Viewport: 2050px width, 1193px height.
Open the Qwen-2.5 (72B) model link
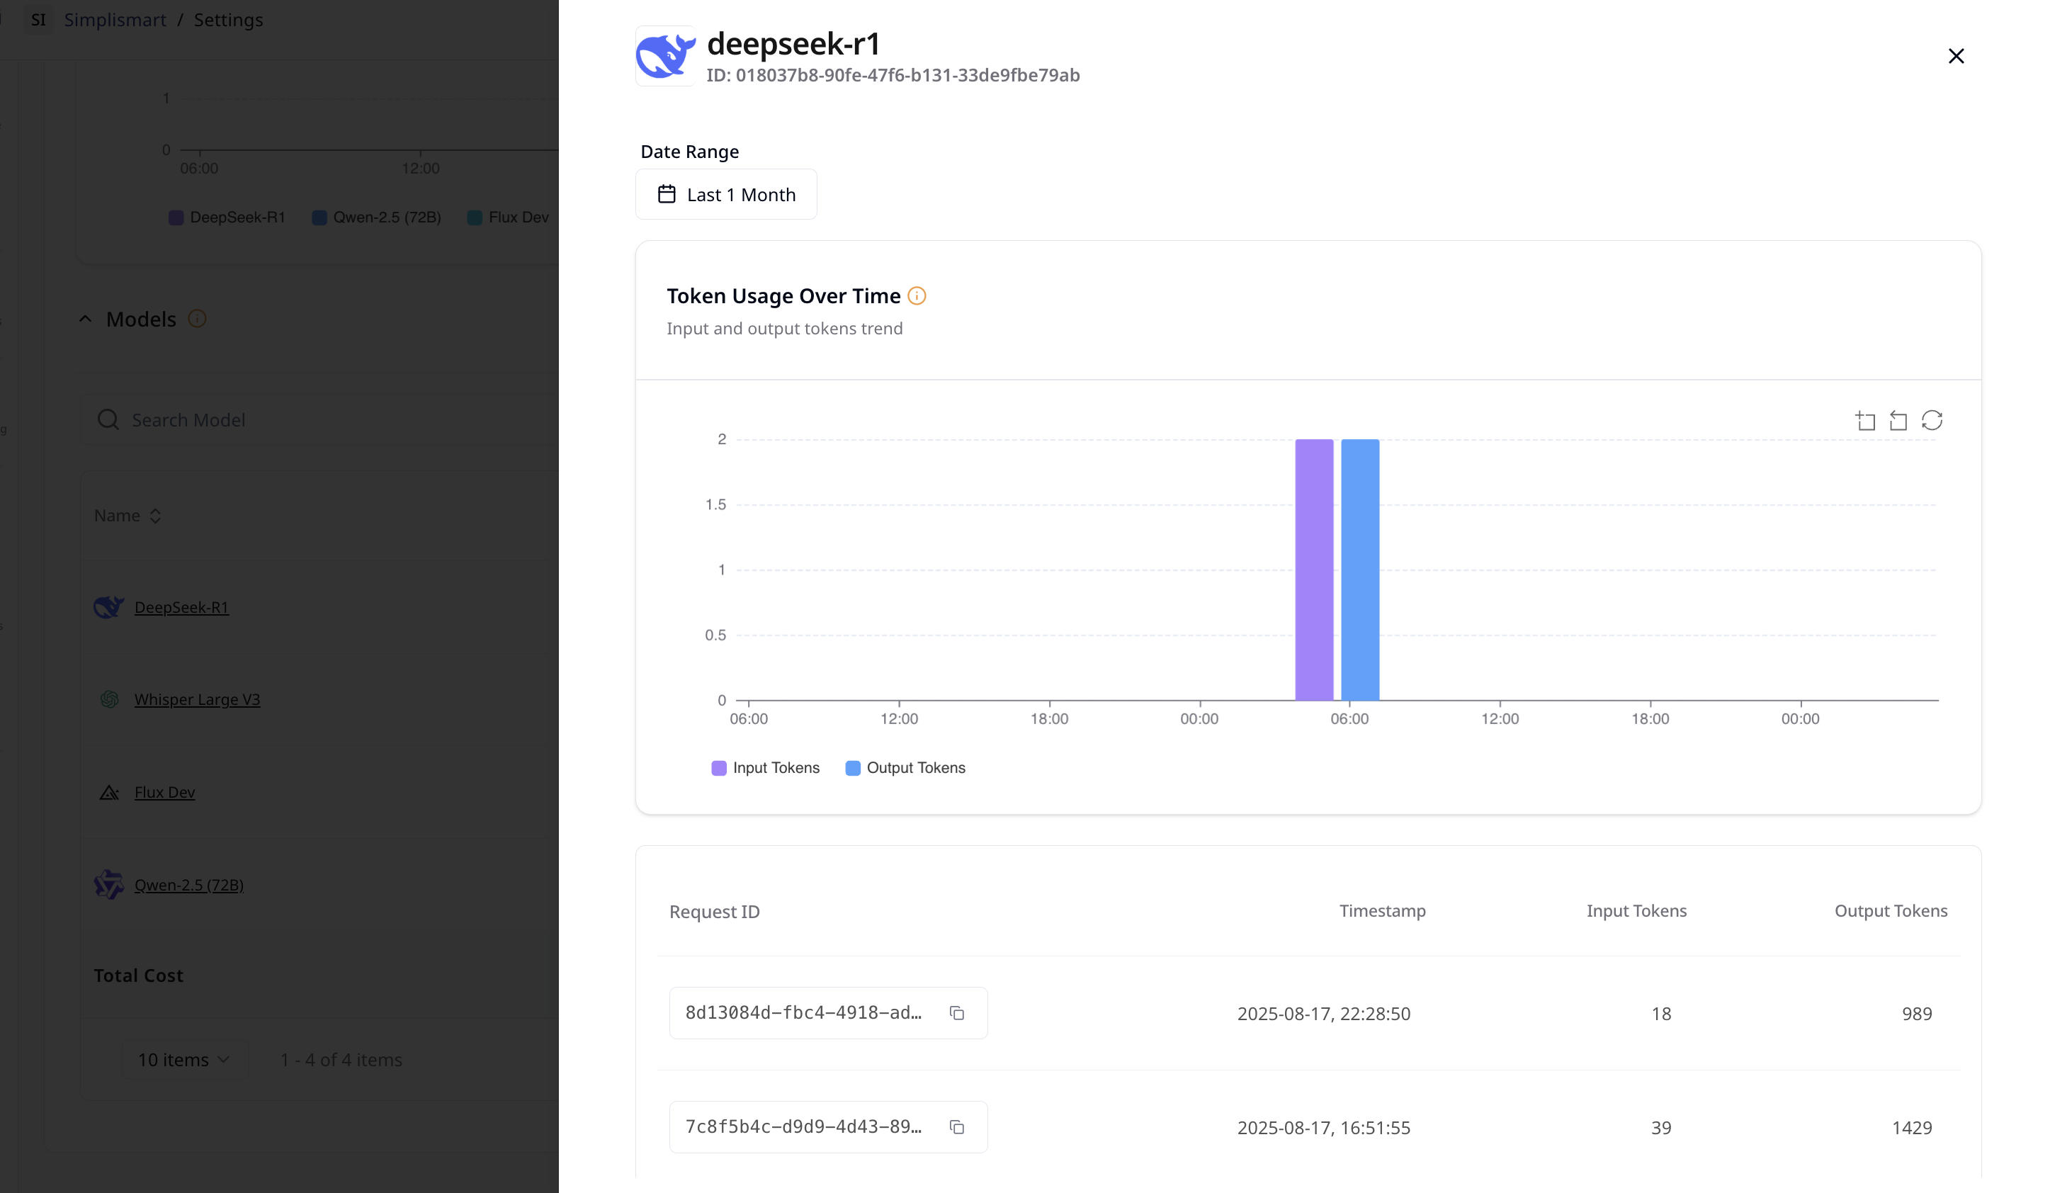[188, 885]
